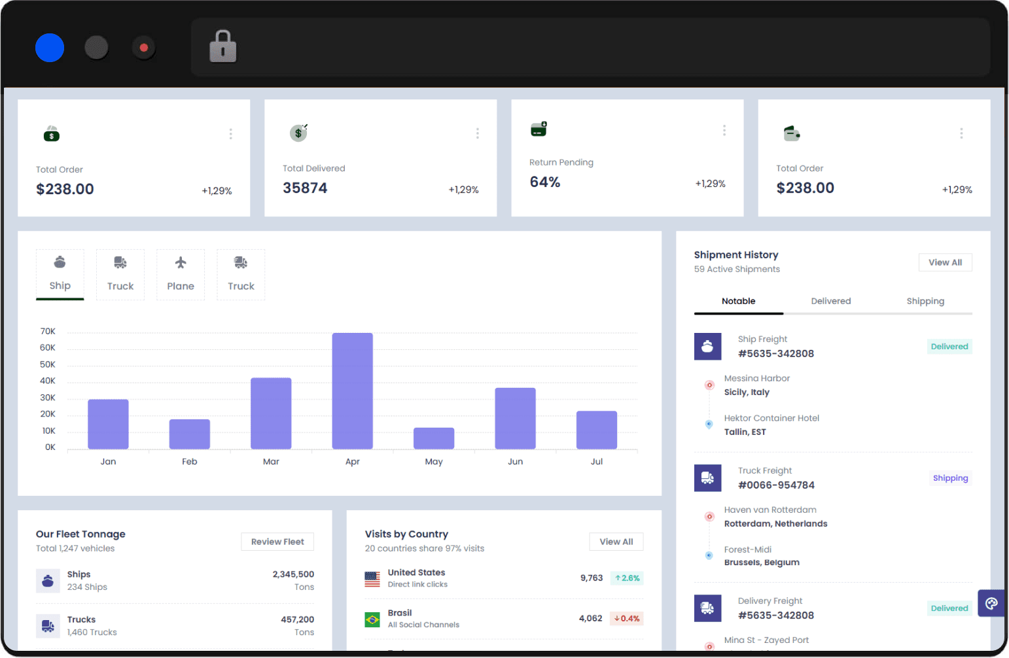Click the card icon on the Return Pending card
This screenshot has height=658, width=1009.
point(539,129)
